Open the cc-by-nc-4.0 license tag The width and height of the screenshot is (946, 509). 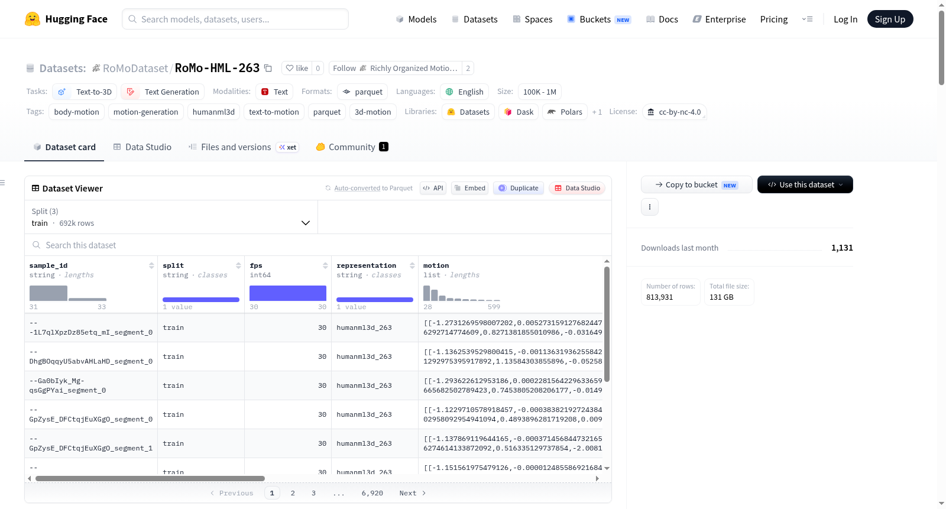(675, 112)
